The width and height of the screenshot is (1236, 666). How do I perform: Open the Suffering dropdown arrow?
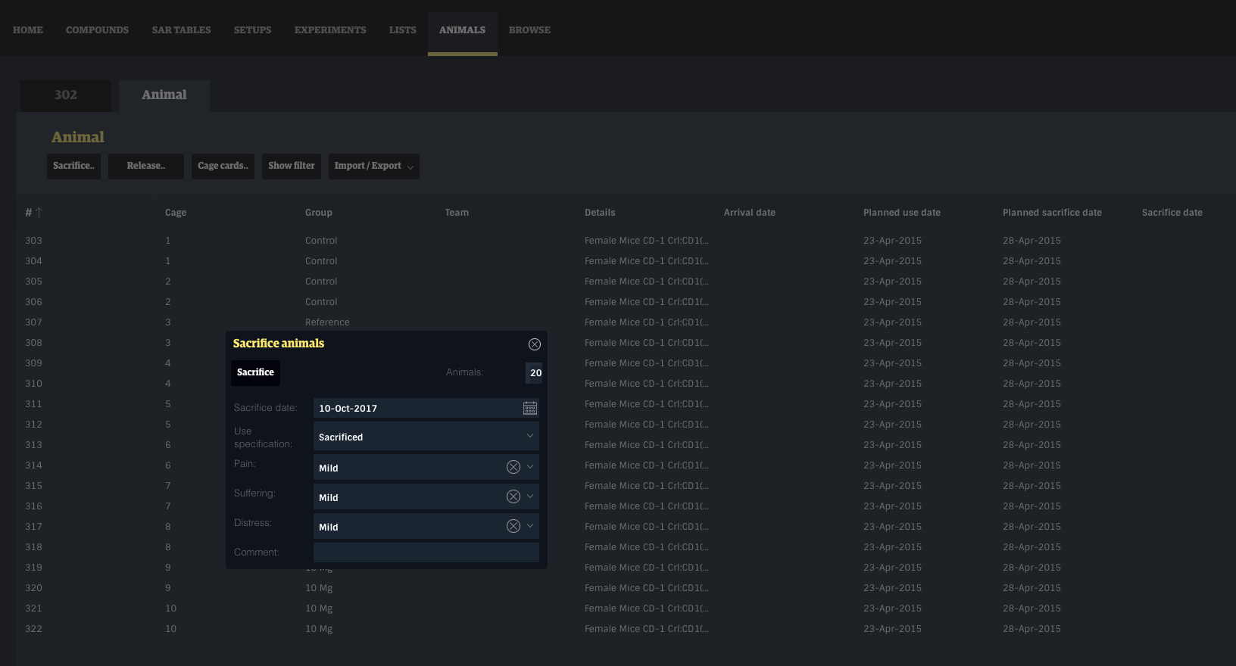point(530,497)
